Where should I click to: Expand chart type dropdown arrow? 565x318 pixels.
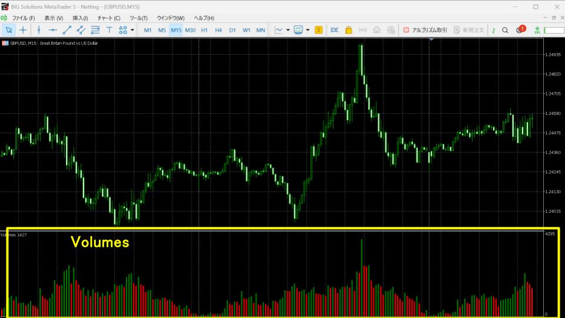coord(288,30)
